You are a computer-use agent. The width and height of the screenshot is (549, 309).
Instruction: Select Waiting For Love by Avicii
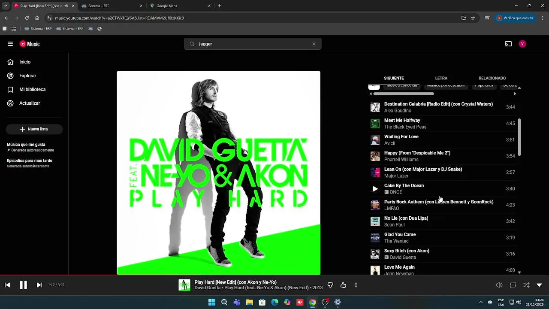(x=443, y=140)
